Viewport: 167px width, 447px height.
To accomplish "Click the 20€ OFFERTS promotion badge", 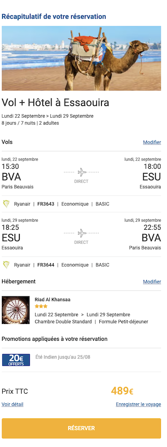I will pos(16,360).
